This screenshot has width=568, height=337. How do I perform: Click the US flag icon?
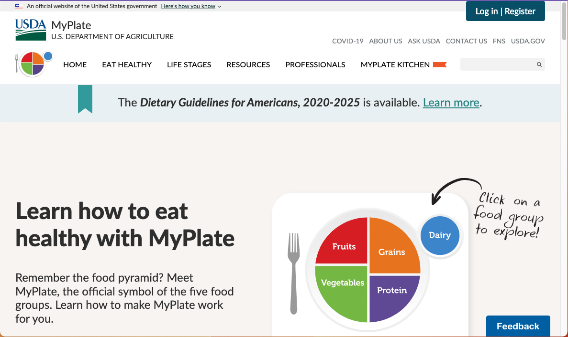pyautogui.click(x=19, y=6)
